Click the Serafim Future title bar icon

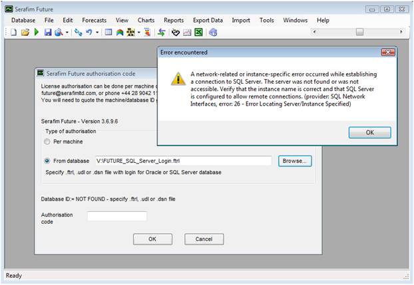[x=9, y=9]
